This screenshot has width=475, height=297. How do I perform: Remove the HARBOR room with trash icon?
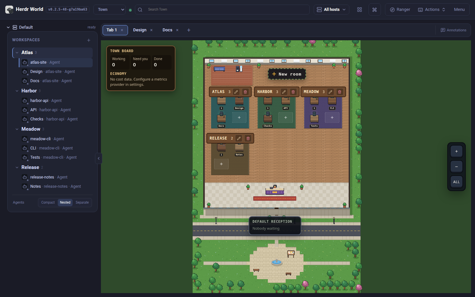click(x=293, y=92)
